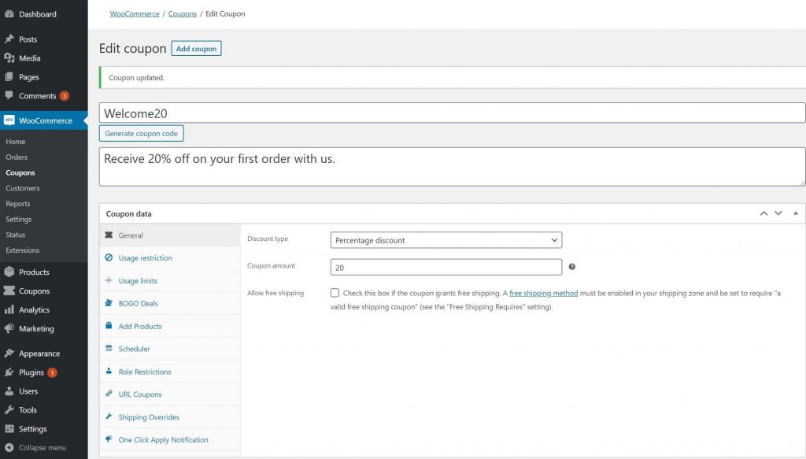806x459 pixels.
Task: Open WooCommerce Extensions submenu item
Action: click(x=23, y=250)
